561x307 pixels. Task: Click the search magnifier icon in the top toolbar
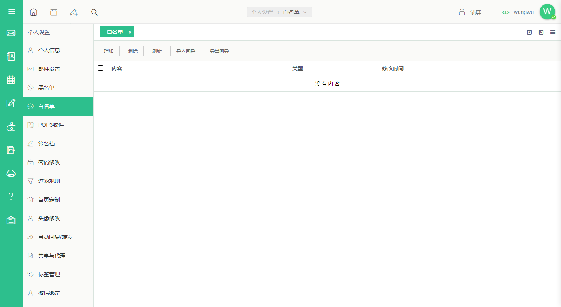(94, 12)
